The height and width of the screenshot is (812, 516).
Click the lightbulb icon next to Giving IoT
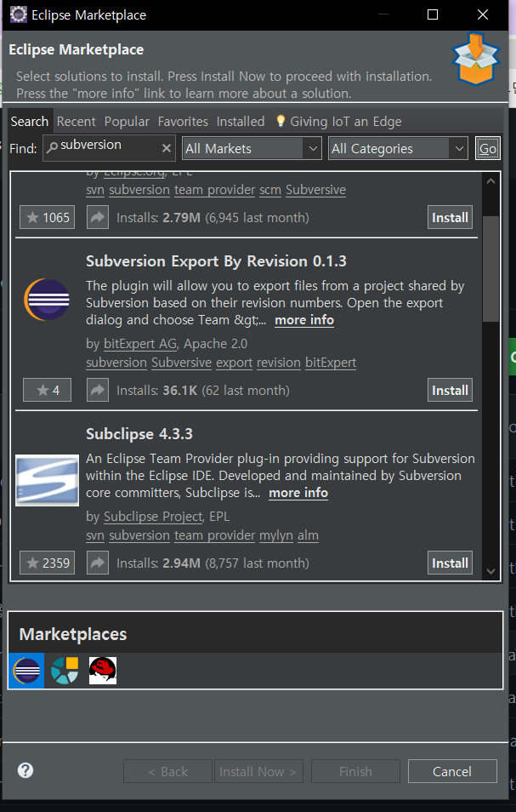point(281,121)
